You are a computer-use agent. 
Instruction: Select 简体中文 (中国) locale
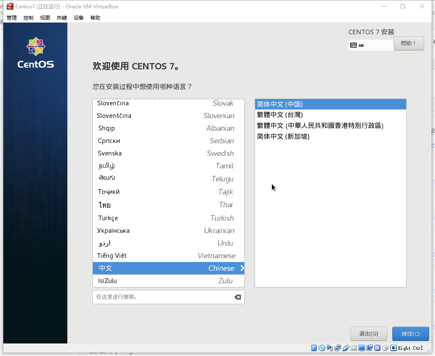click(x=330, y=104)
